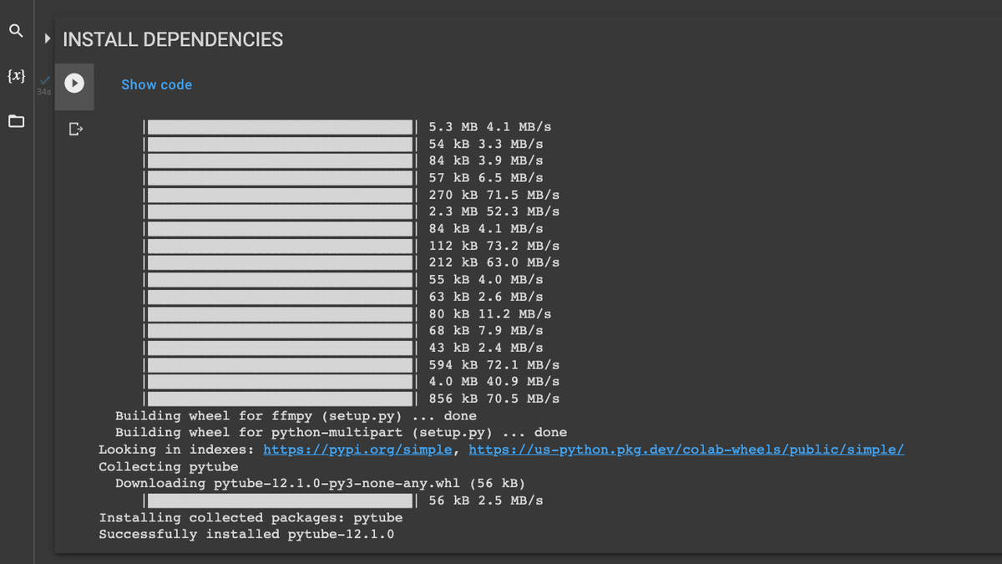Select text '4.0 MB 40.9 MB/s'
The image size is (1002, 564).
tap(494, 381)
